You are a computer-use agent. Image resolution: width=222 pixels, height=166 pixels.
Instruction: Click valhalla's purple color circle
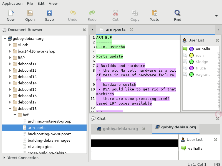191,49
